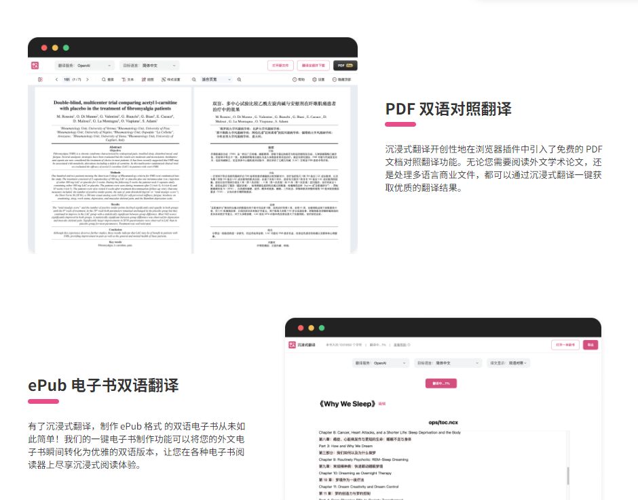This screenshot has width=638, height=500.
Task: Open style settings in PDF toolbar
Action: pos(171,80)
